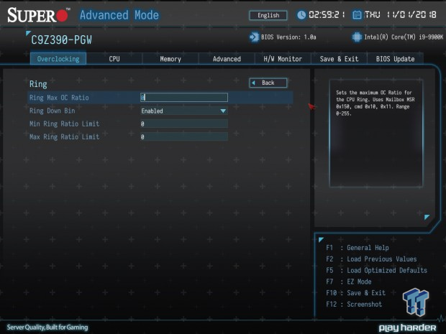446x334 pixels.
Task: Click the F1 General Help entry
Action: [358, 248]
